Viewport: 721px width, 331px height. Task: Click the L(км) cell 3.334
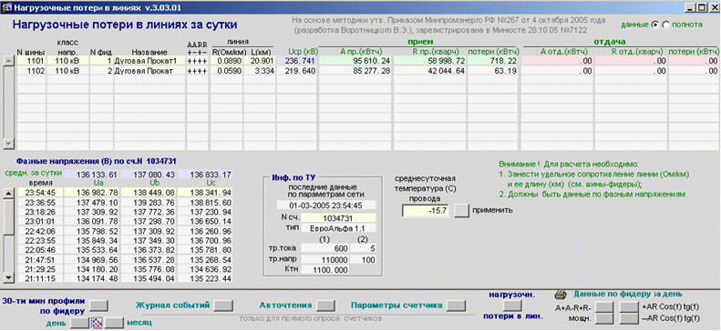coord(259,71)
